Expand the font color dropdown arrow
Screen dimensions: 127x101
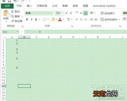click(63, 19)
